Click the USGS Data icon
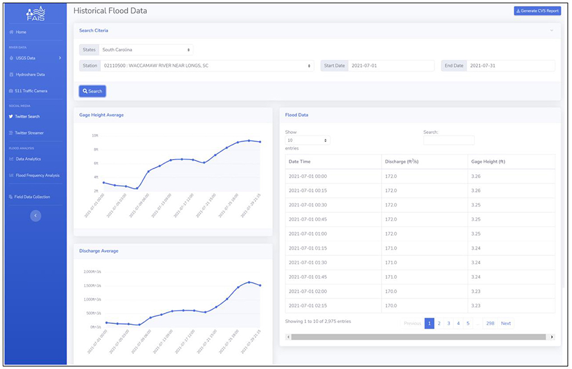Screen dimensions: 572x369 click(x=11, y=58)
